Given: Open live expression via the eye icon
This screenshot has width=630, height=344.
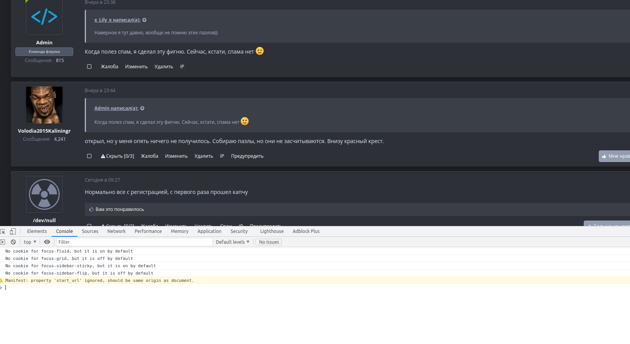Looking at the screenshot, I should [x=47, y=242].
